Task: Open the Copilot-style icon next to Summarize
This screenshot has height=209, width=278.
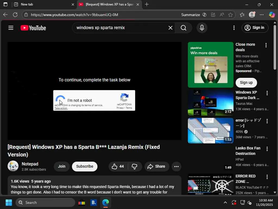Action: click(x=204, y=15)
